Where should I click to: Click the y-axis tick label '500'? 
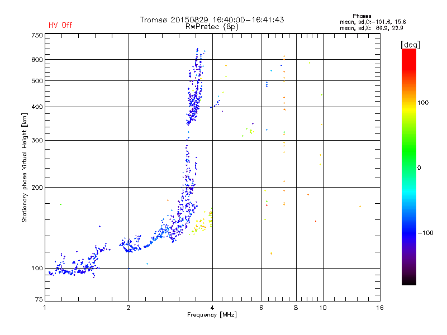[x=37, y=81]
